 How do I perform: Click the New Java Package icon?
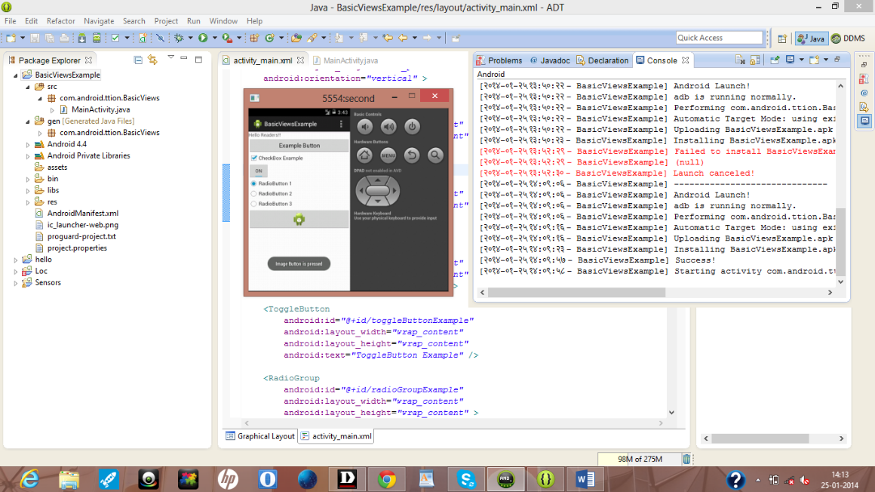click(x=254, y=38)
